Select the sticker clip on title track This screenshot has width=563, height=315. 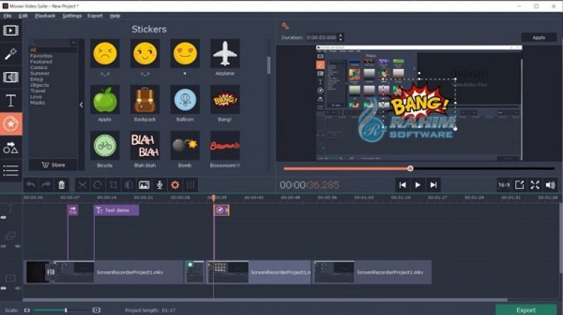click(221, 210)
